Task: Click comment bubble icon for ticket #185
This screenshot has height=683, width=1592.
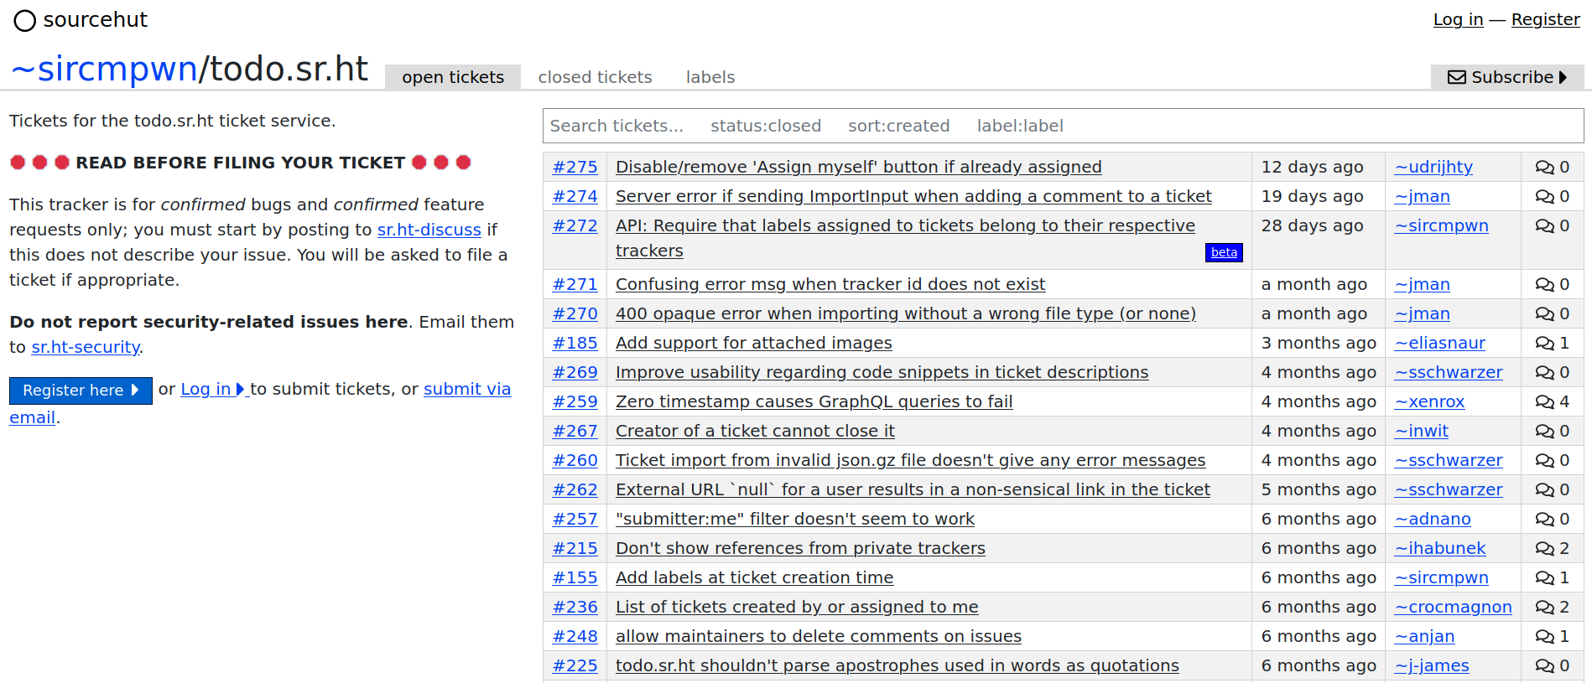Action: 1544,344
